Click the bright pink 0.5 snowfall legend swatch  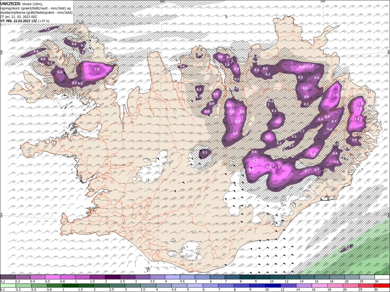point(53,277)
